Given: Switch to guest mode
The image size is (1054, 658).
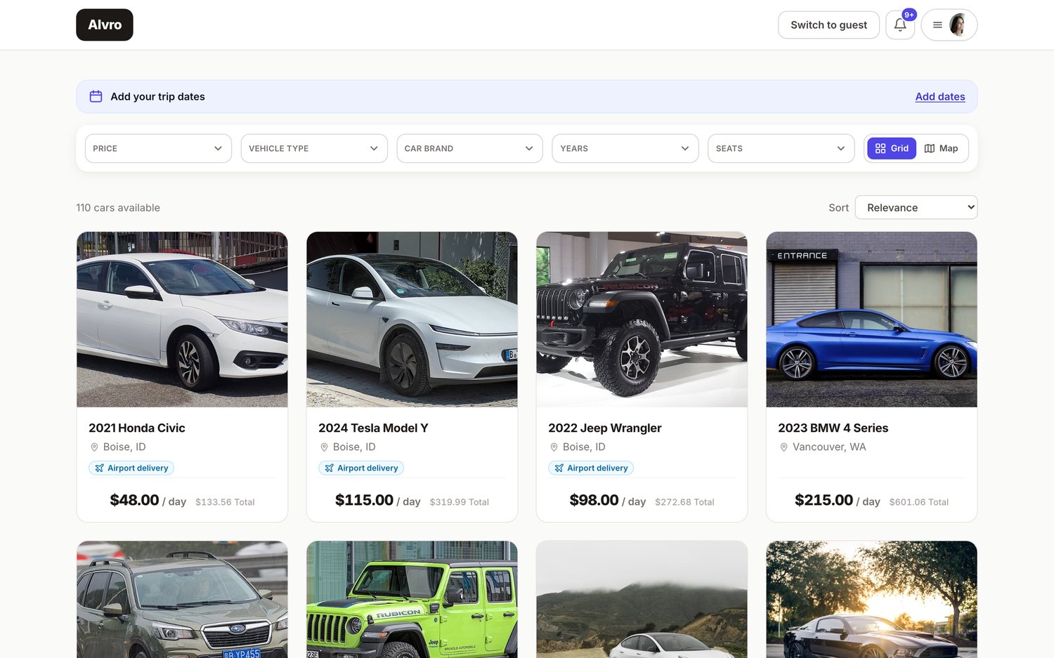Looking at the screenshot, I should click(x=828, y=25).
